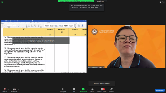Click the font color icon

tap(23, 27)
